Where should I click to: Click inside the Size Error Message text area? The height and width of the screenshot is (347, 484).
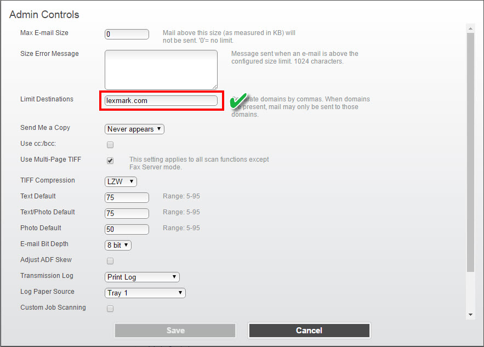pyautogui.click(x=160, y=70)
